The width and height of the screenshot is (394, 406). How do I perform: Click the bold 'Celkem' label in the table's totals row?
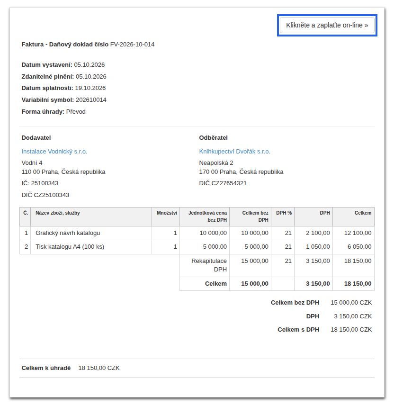click(x=216, y=284)
